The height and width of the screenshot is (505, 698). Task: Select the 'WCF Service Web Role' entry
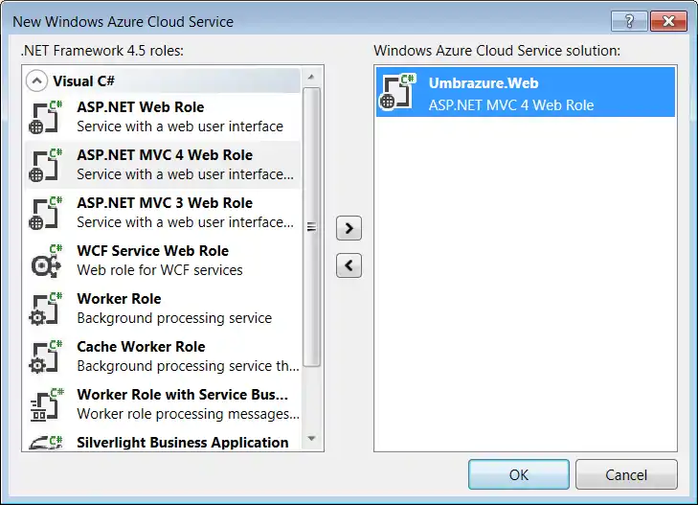point(163,261)
